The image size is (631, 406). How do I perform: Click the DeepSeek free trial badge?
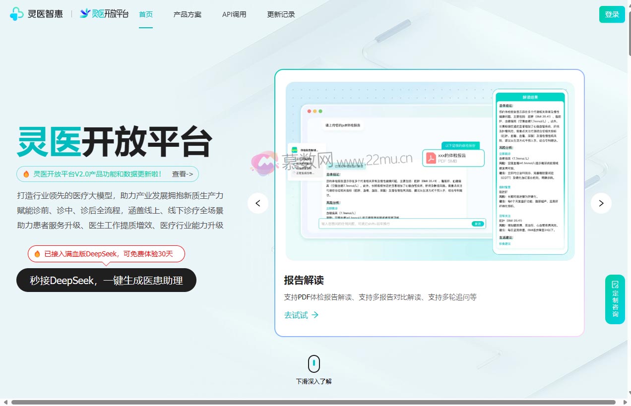coord(106,253)
